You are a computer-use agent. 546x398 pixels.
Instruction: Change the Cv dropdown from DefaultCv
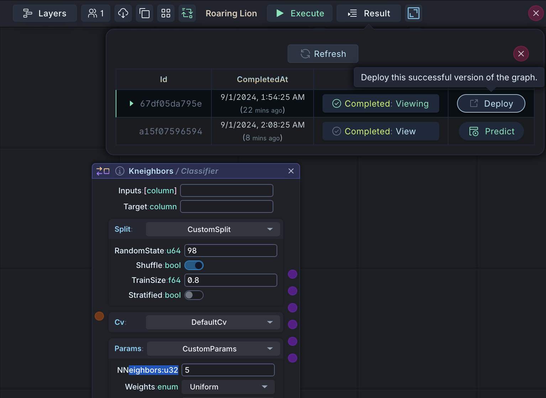click(212, 322)
